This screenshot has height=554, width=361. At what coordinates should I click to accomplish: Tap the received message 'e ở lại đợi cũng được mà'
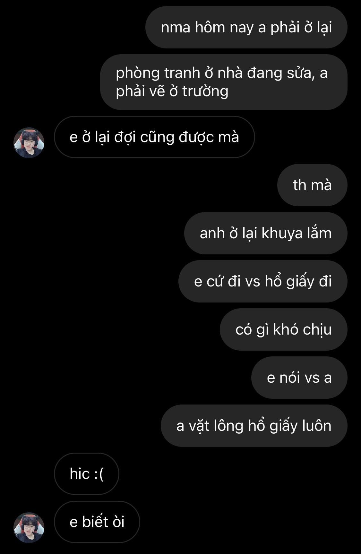[154, 137]
